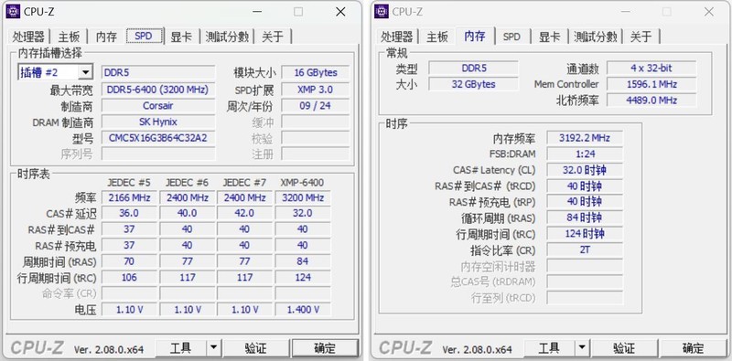Click the Corsair manufacturer field
The width and height of the screenshot is (732, 361).
[158, 106]
